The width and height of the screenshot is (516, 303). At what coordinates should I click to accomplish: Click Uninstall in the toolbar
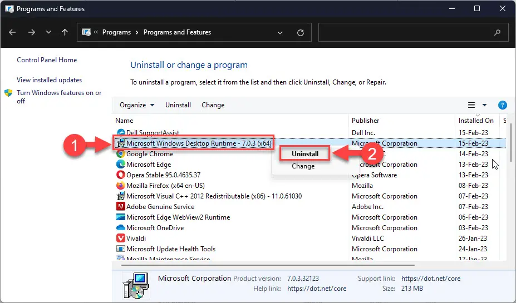pos(178,105)
